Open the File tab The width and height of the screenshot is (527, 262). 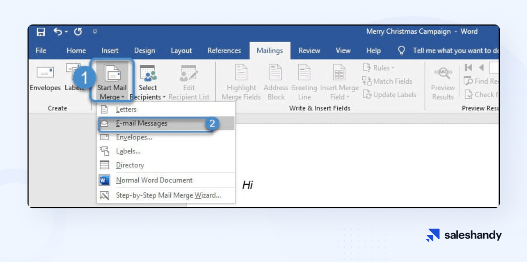(41, 51)
